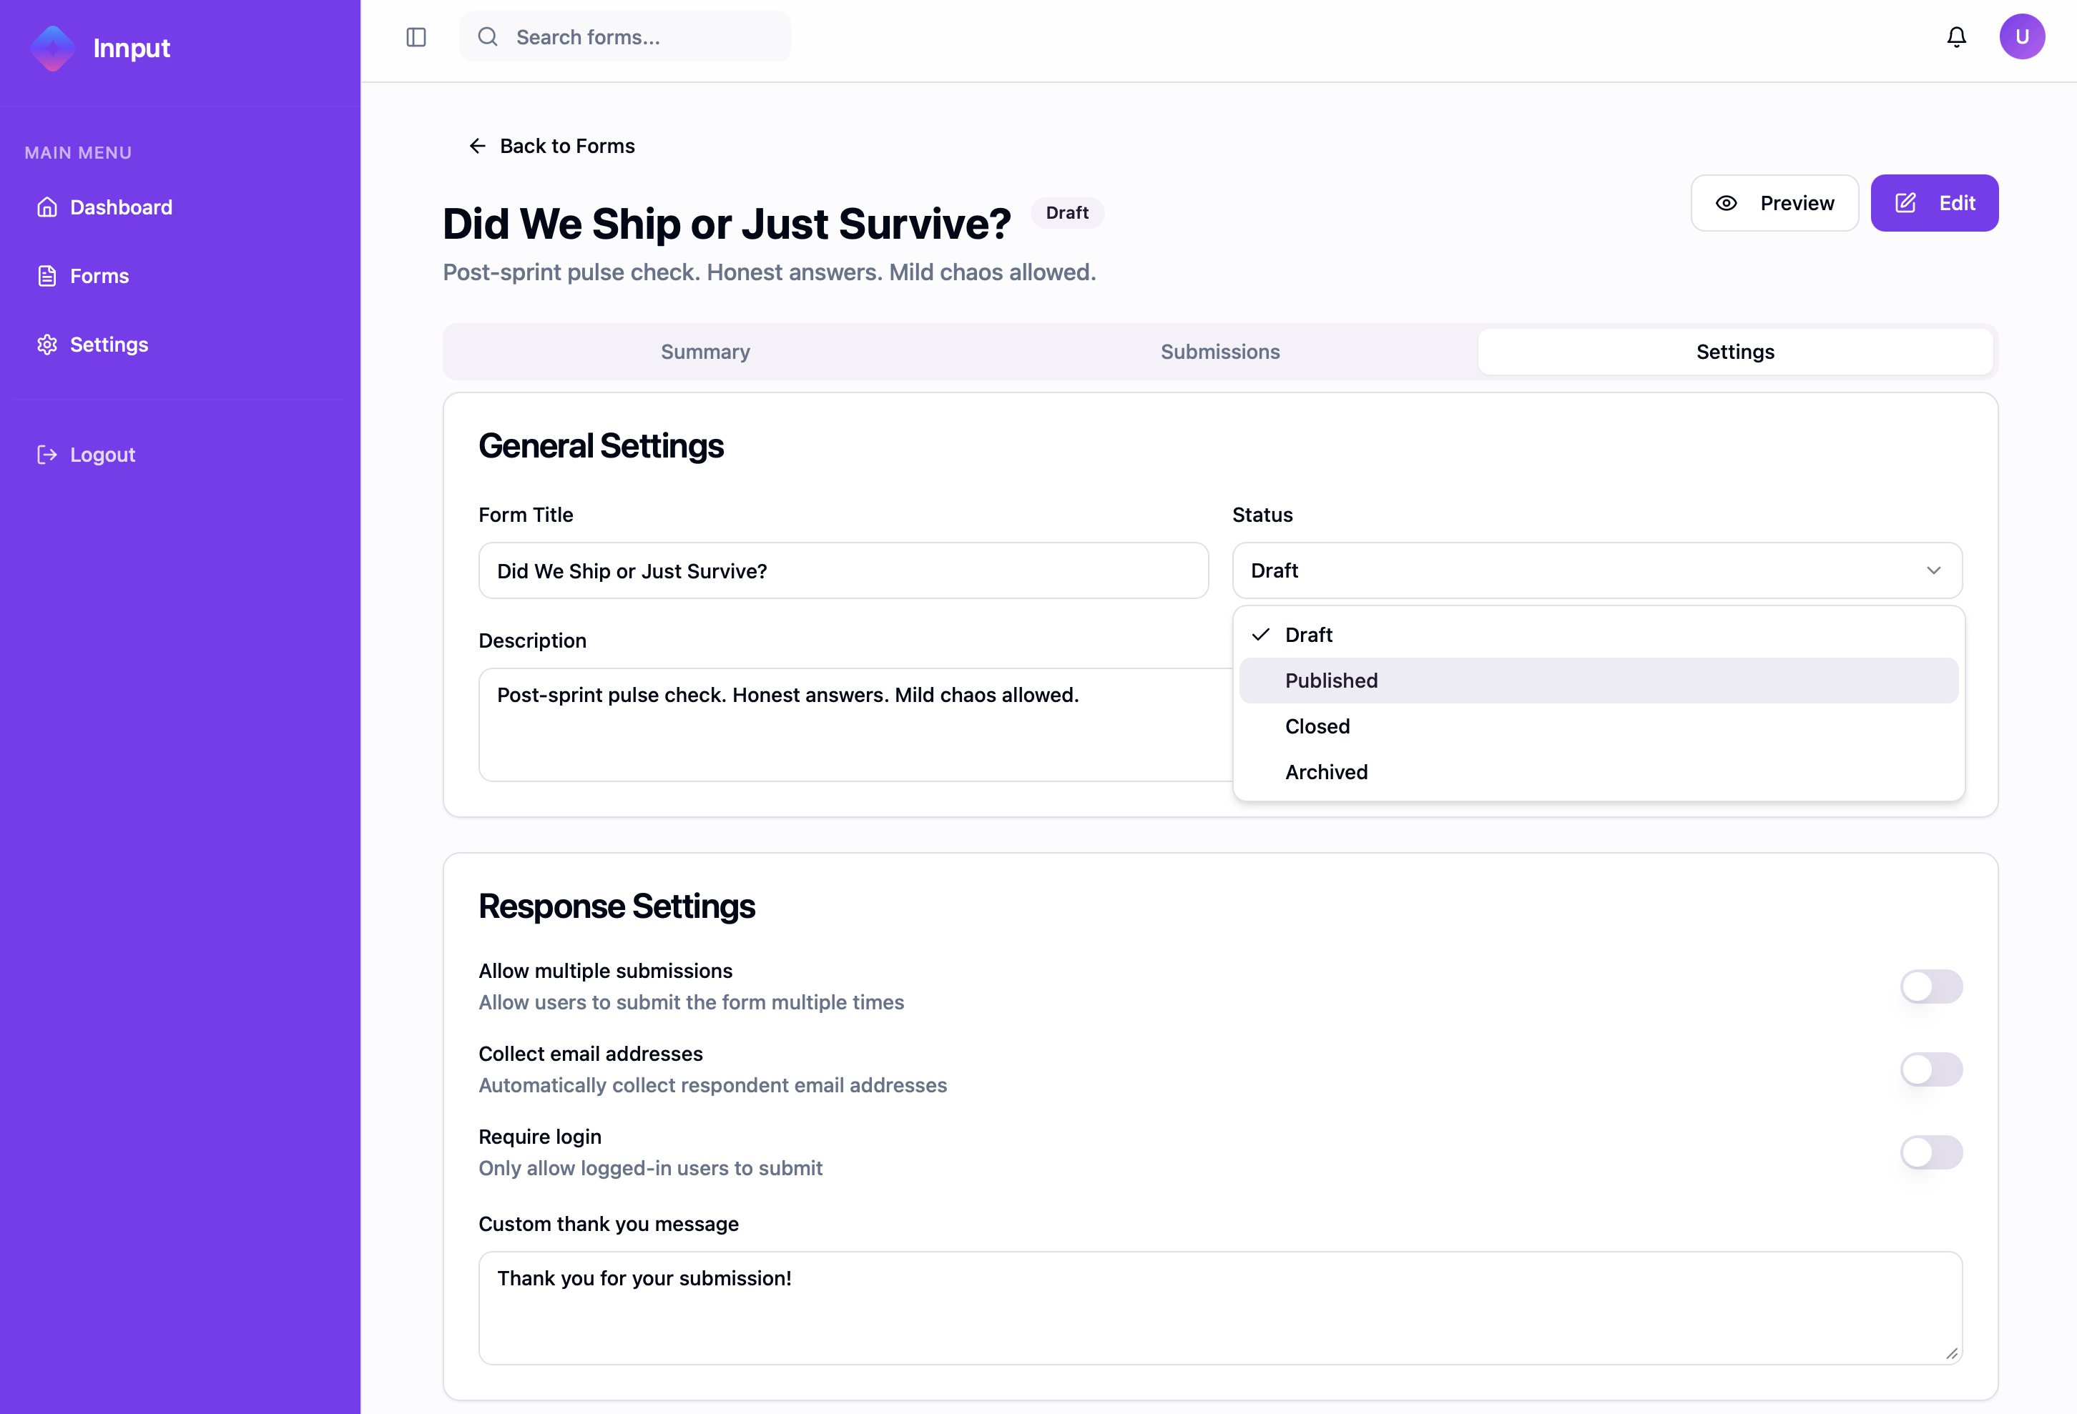The image size is (2077, 1414).
Task: Open Settings from the sidebar
Action: click(x=108, y=344)
